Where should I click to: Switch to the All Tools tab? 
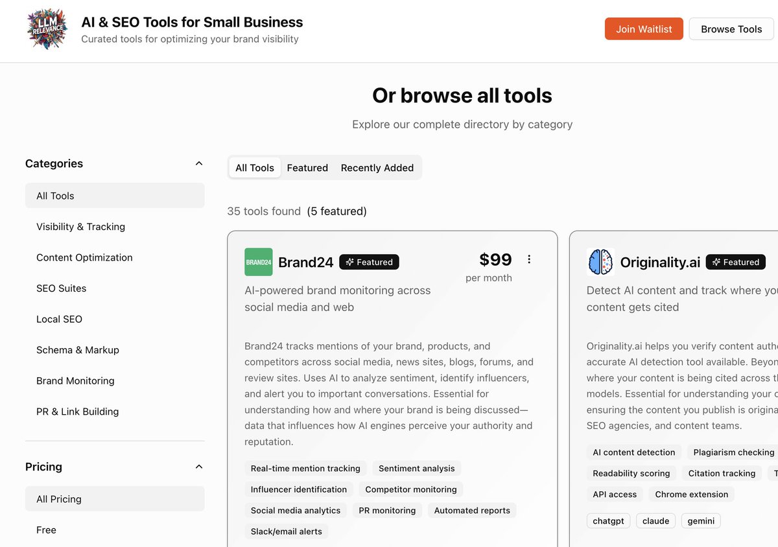pos(255,168)
